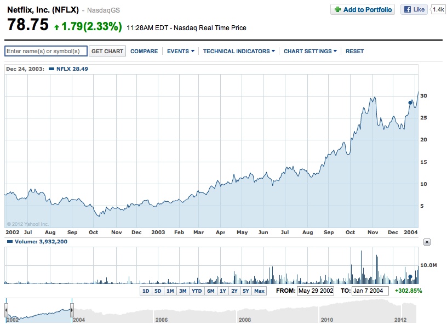
Task: Expand the Technical Indicators dropdown
Action: click(239, 52)
